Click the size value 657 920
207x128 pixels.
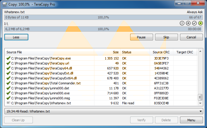[113, 68]
